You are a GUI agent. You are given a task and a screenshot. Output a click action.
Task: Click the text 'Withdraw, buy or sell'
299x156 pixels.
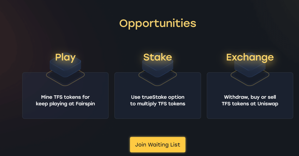click(250, 97)
